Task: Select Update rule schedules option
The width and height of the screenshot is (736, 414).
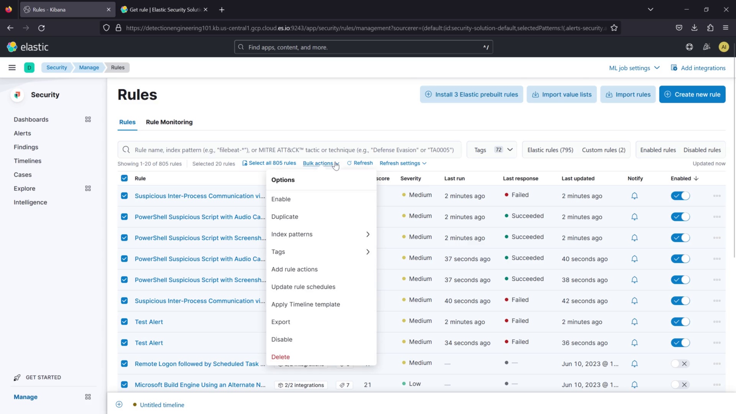Action: coord(321,287)
